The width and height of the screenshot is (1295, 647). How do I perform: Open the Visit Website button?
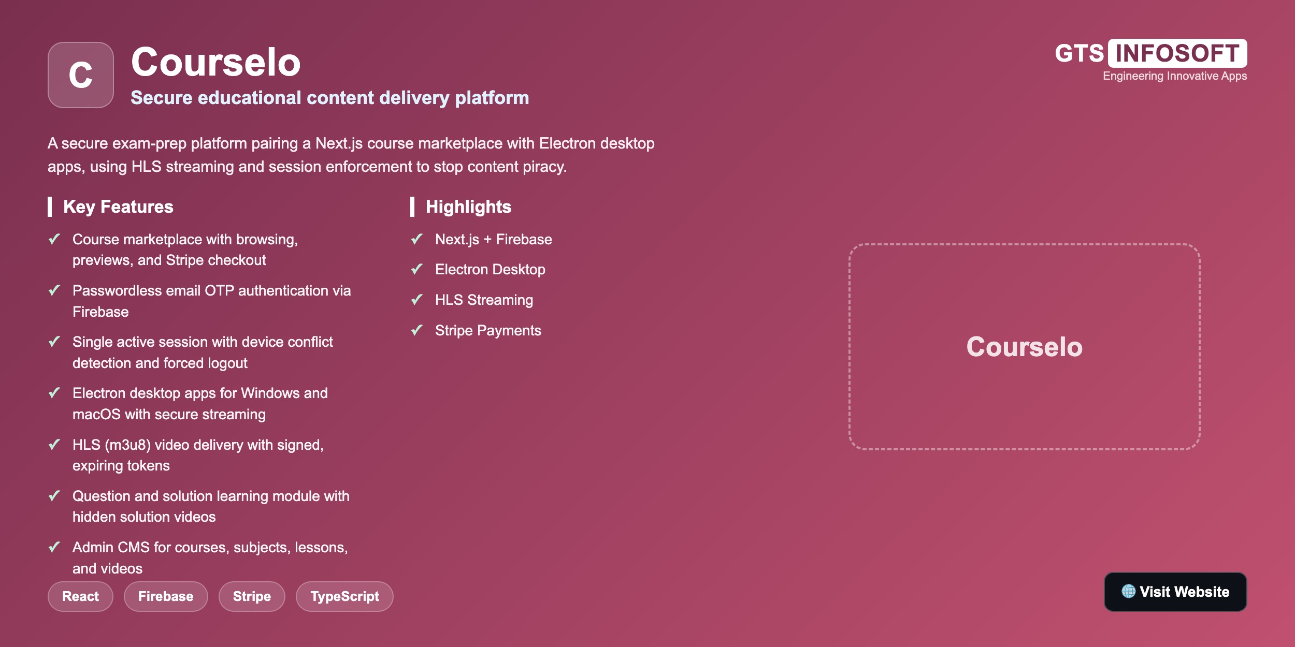(1175, 592)
